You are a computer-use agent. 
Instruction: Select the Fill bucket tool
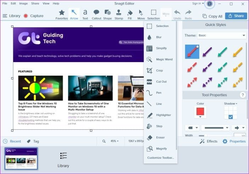click(x=130, y=15)
